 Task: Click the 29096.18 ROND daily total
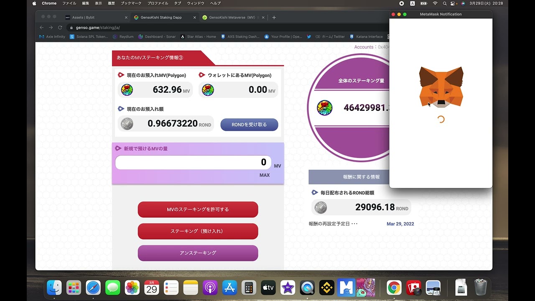coord(375,207)
